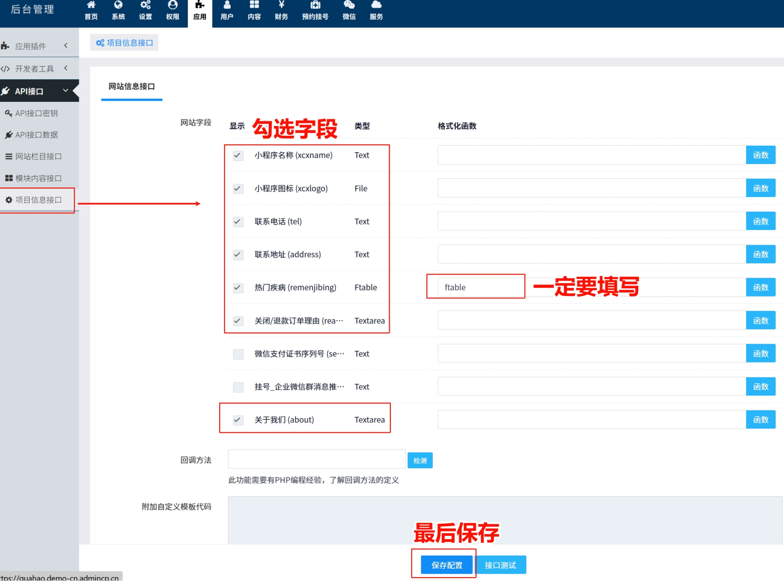The image size is (784, 582).
Task: Open the 服务 cloud icon menu
Action: point(376,10)
